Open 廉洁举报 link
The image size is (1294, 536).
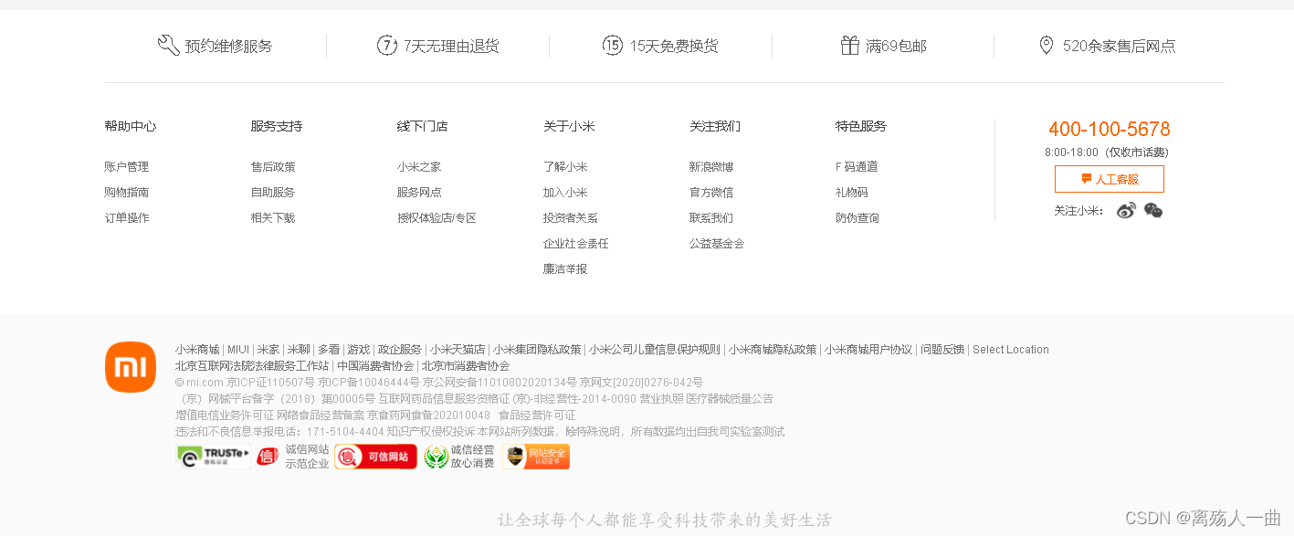click(565, 269)
